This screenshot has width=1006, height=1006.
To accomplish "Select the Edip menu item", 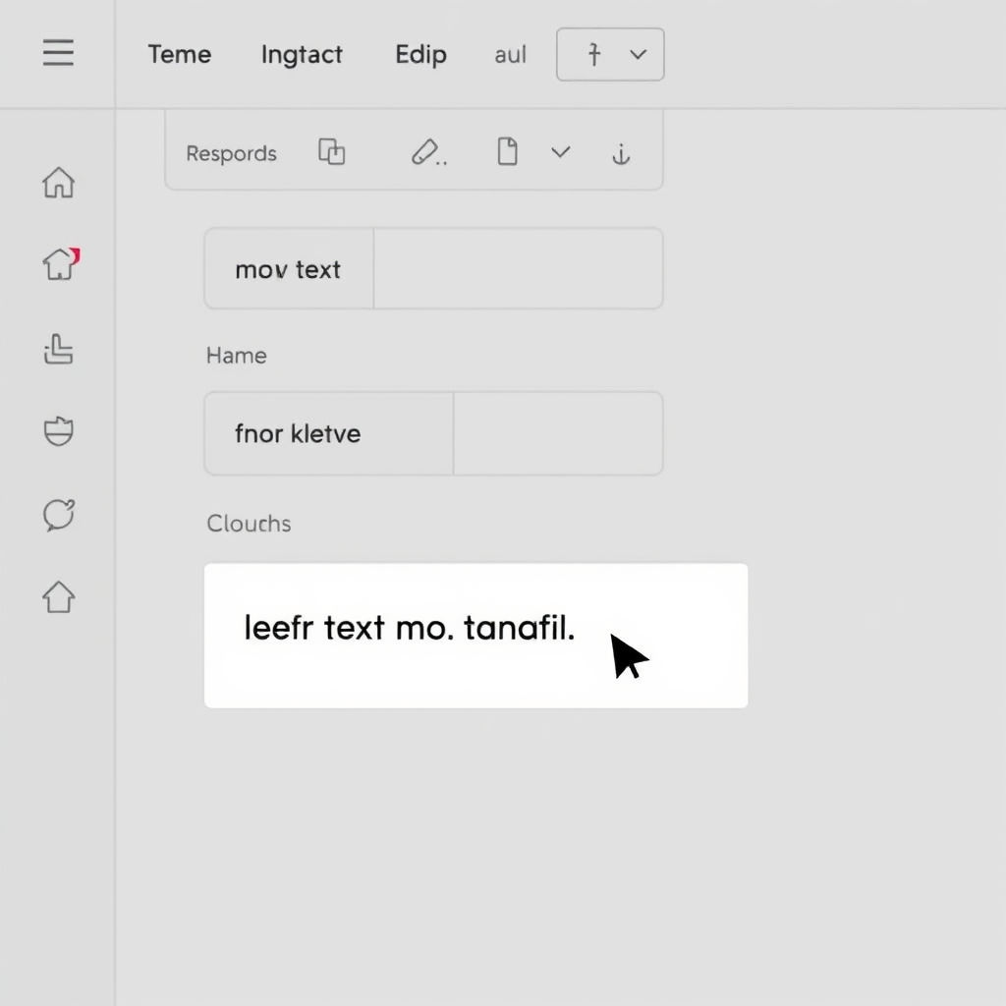I will click(420, 54).
